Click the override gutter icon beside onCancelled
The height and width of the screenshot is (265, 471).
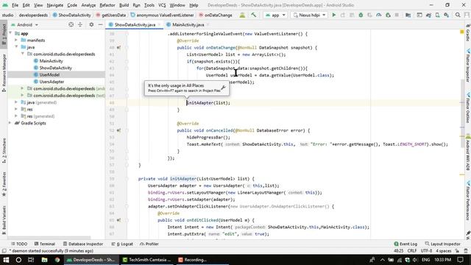click(118, 130)
